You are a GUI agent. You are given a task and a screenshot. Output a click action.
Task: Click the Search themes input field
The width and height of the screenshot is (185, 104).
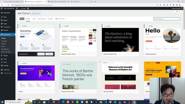167,19
